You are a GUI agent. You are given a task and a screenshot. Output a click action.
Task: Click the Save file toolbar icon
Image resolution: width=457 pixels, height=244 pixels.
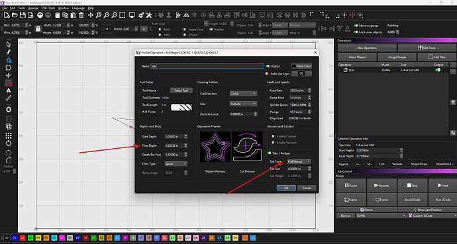(x=23, y=15)
